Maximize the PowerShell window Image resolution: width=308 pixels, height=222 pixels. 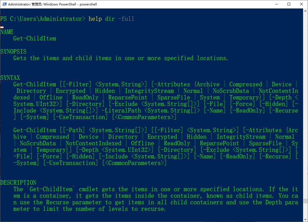tap(289, 4)
